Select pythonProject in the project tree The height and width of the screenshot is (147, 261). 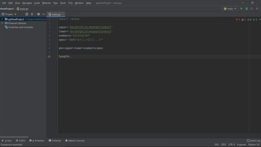16,19
